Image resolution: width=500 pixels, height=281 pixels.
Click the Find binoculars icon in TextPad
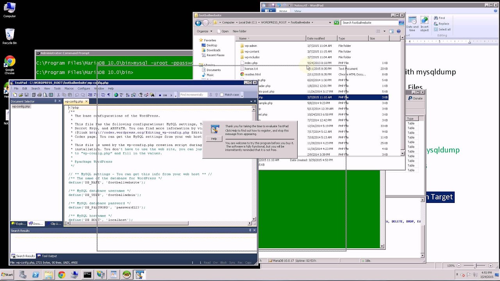tap(152, 95)
